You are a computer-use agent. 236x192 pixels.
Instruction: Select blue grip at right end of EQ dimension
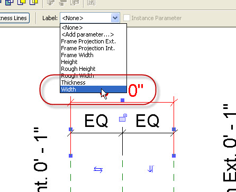click(174, 130)
